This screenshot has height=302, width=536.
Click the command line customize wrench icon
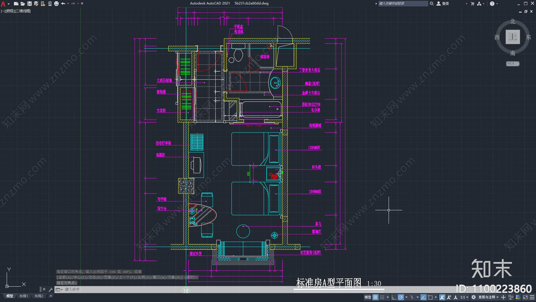click(x=51, y=289)
